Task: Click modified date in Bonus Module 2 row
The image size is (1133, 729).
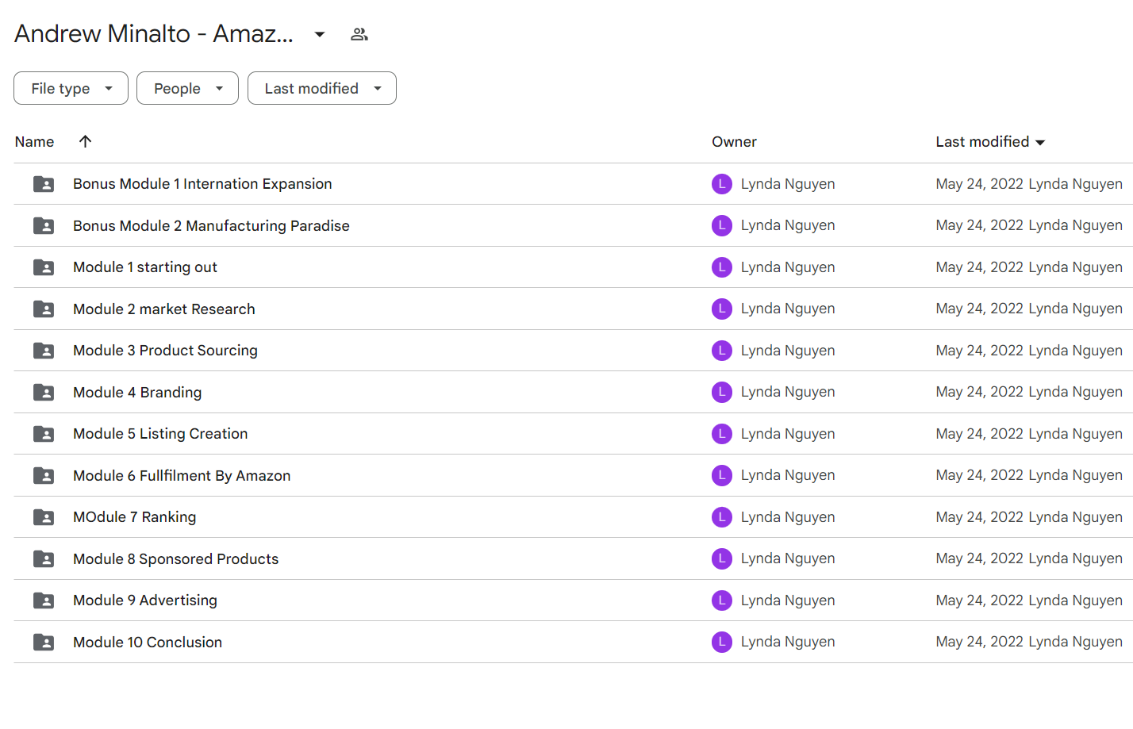Action: pos(979,225)
